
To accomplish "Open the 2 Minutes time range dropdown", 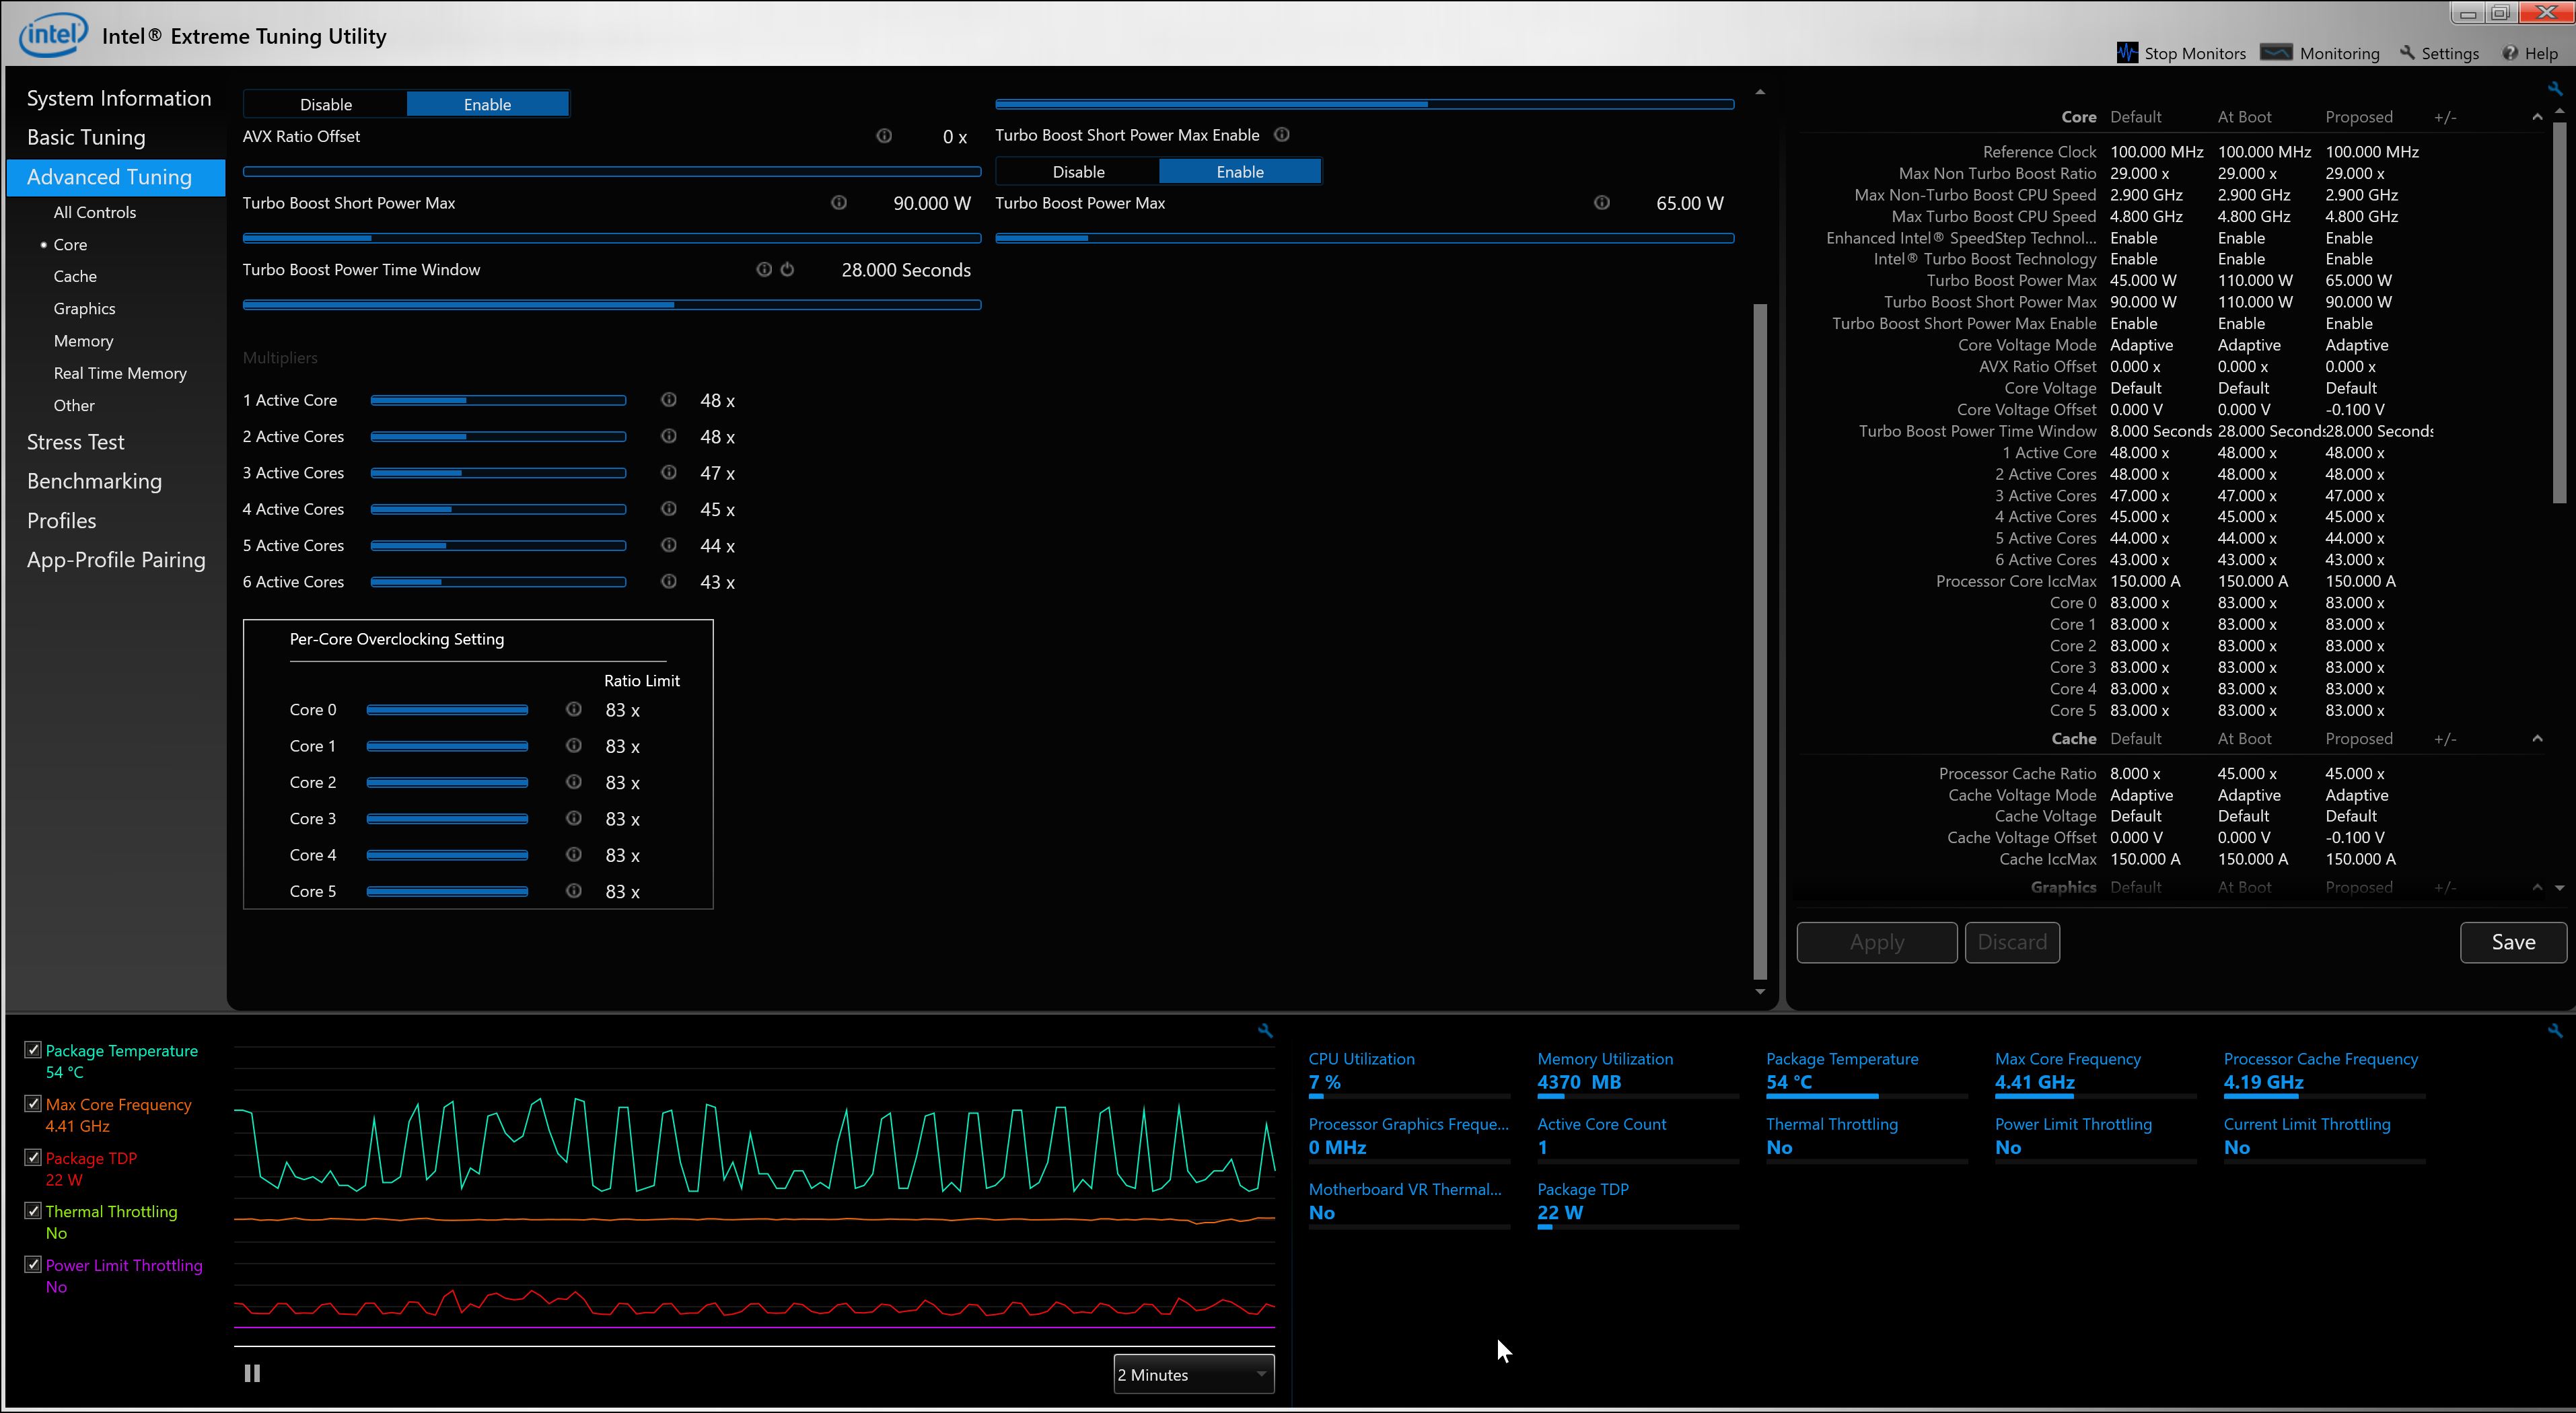I will click(1193, 1374).
